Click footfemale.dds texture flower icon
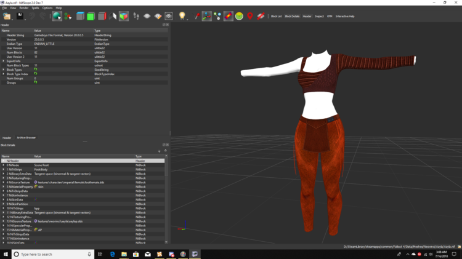 (36, 183)
